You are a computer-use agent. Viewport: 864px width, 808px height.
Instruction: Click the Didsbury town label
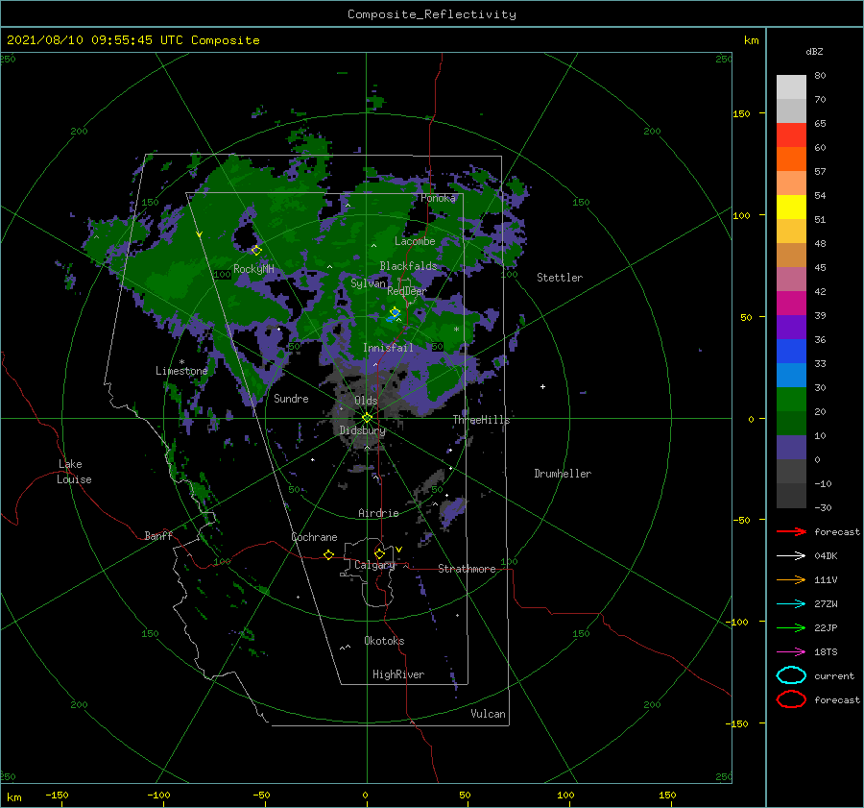pyautogui.click(x=362, y=430)
